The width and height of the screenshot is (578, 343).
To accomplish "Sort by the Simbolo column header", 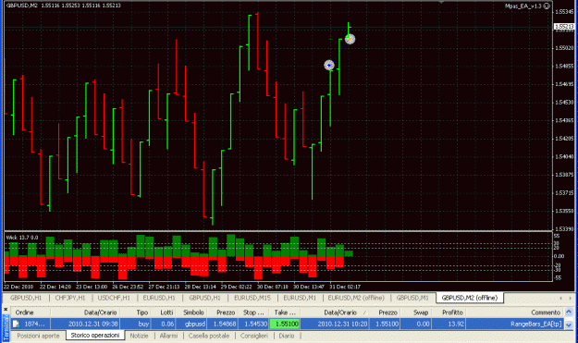I will (x=191, y=312).
